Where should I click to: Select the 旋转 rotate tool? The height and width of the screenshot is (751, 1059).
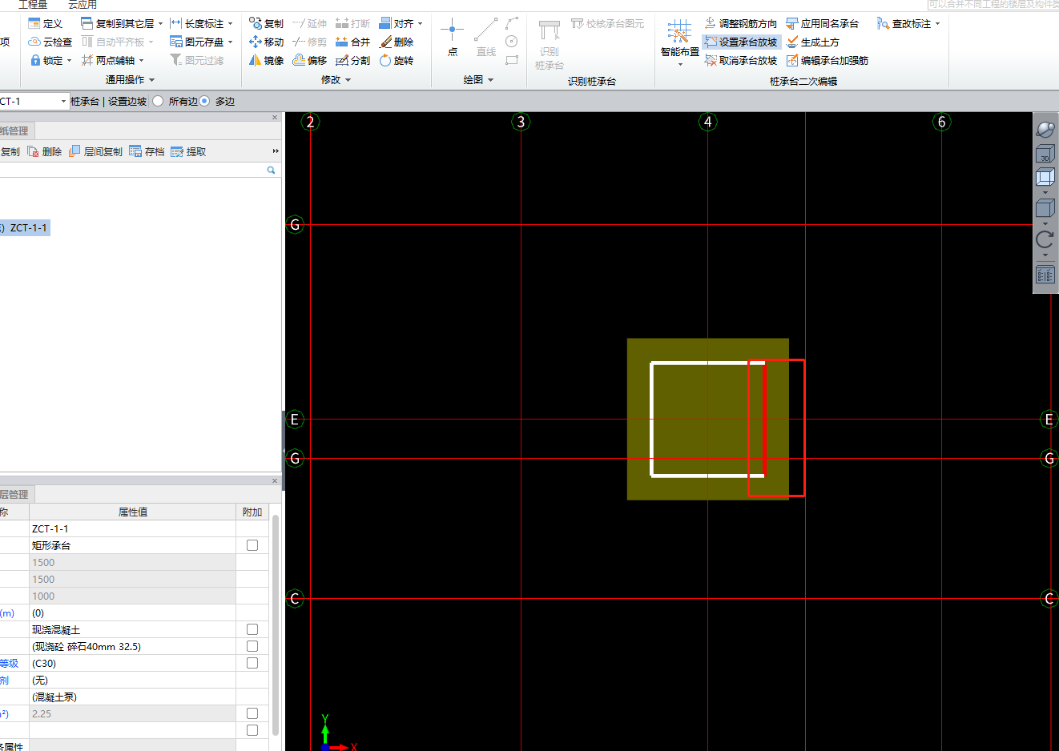pyautogui.click(x=397, y=60)
